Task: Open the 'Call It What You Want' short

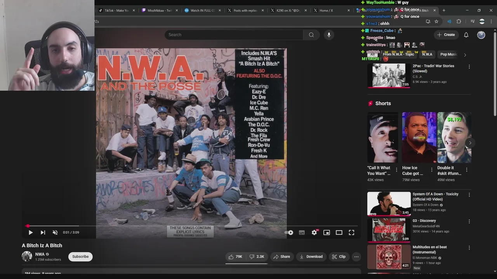Action: click(x=382, y=138)
